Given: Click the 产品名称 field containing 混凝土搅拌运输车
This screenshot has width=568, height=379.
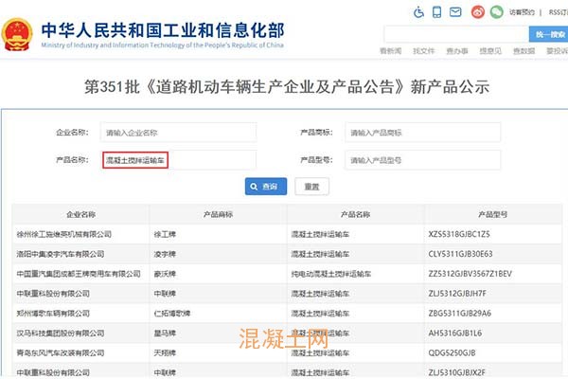Looking at the screenshot, I should point(177,160).
